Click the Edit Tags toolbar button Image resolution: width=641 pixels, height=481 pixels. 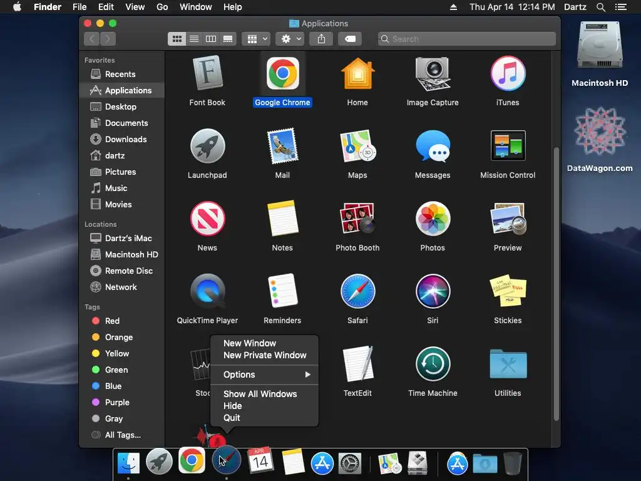(350, 39)
